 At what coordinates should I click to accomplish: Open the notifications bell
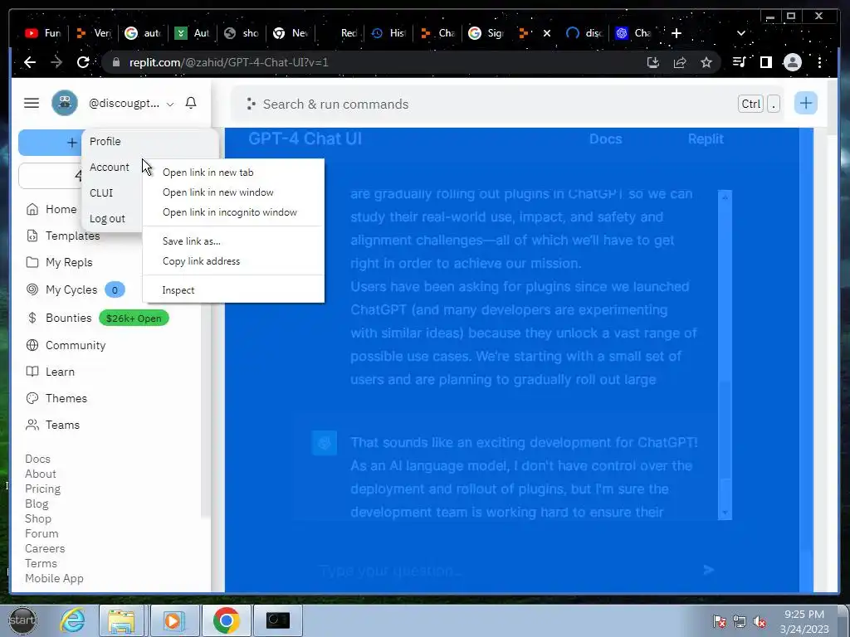pos(191,103)
